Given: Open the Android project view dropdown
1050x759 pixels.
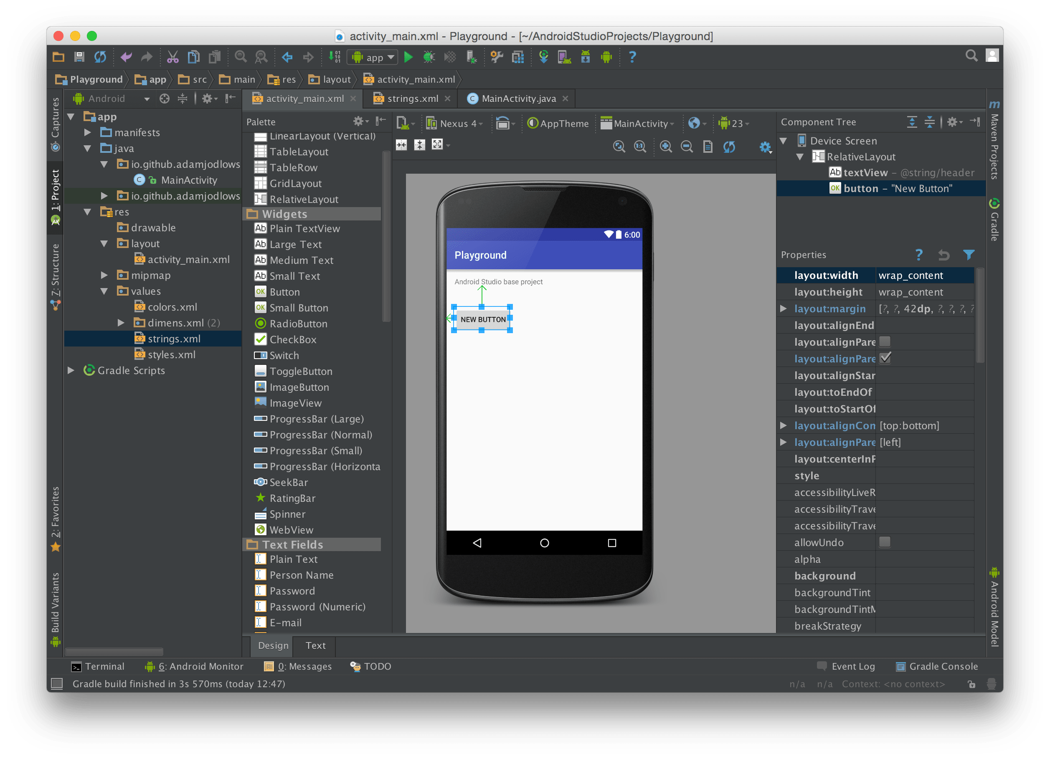Looking at the screenshot, I should (112, 99).
